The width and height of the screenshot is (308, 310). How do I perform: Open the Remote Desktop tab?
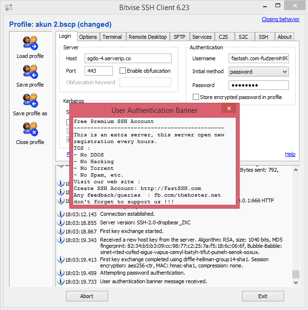(x=148, y=37)
